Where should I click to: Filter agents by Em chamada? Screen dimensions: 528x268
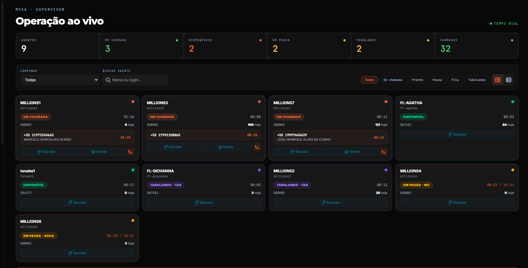(393, 80)
